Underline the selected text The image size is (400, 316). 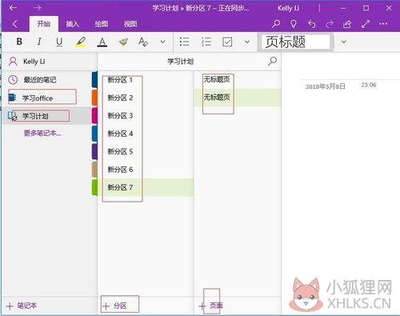click(x=59, y=42)
